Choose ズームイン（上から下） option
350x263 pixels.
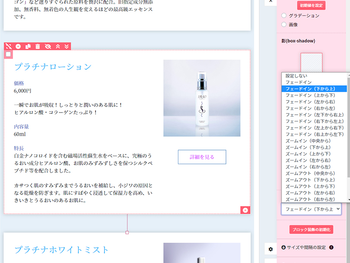coord(314,154)
